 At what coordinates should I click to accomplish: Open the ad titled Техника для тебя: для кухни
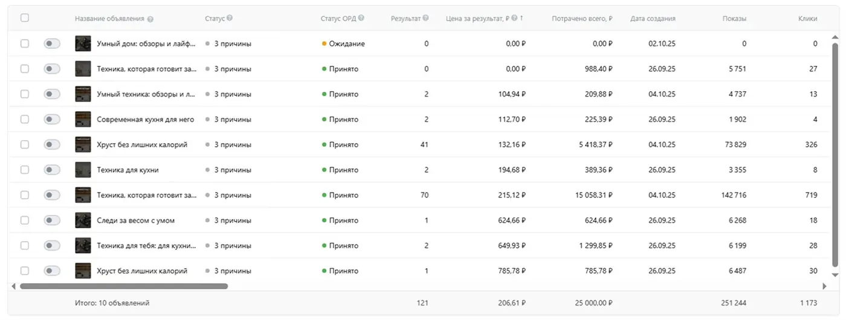coord(147,246)
